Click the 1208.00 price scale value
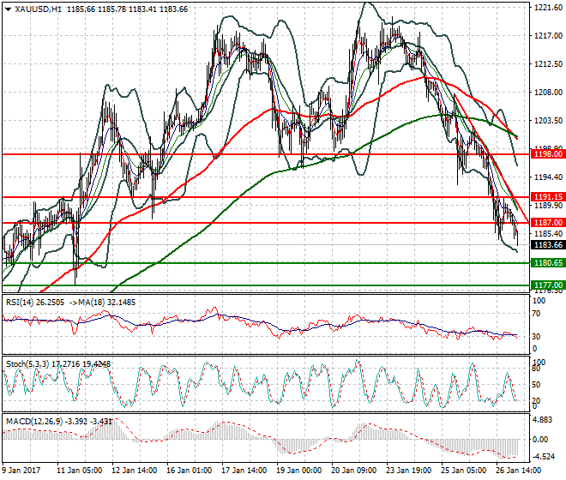Viewport: 566px width, 480px height. [x=548, y=92]
